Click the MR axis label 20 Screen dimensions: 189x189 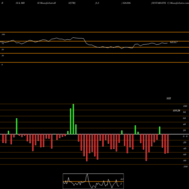(x=184, y=130)
